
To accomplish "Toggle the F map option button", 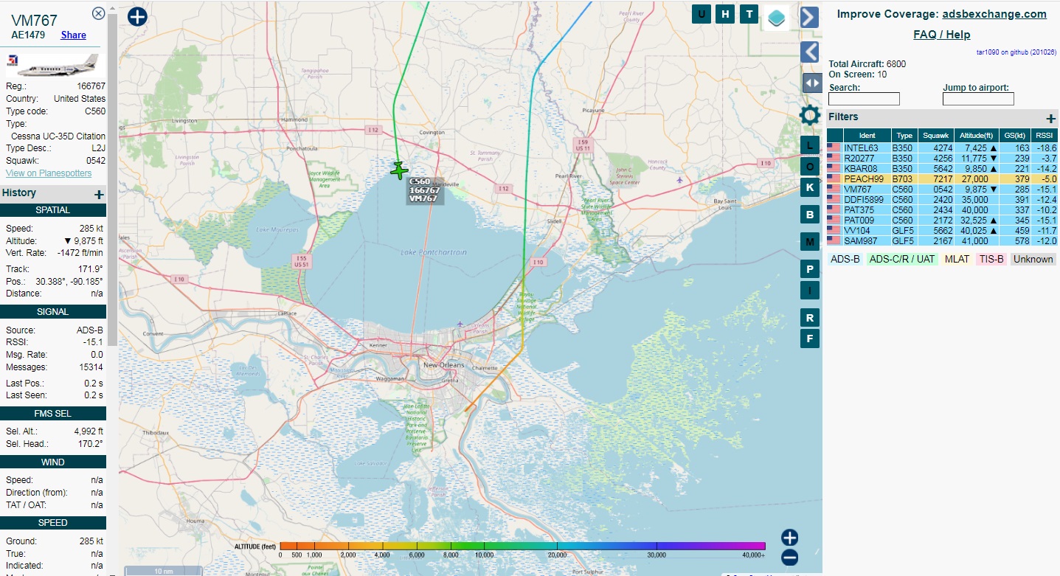I will [x=810, y=339].
